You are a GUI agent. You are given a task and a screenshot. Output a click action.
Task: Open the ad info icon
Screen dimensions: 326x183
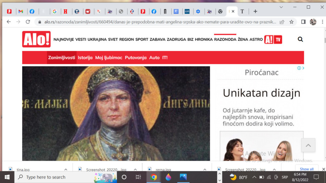click(299, 68)
